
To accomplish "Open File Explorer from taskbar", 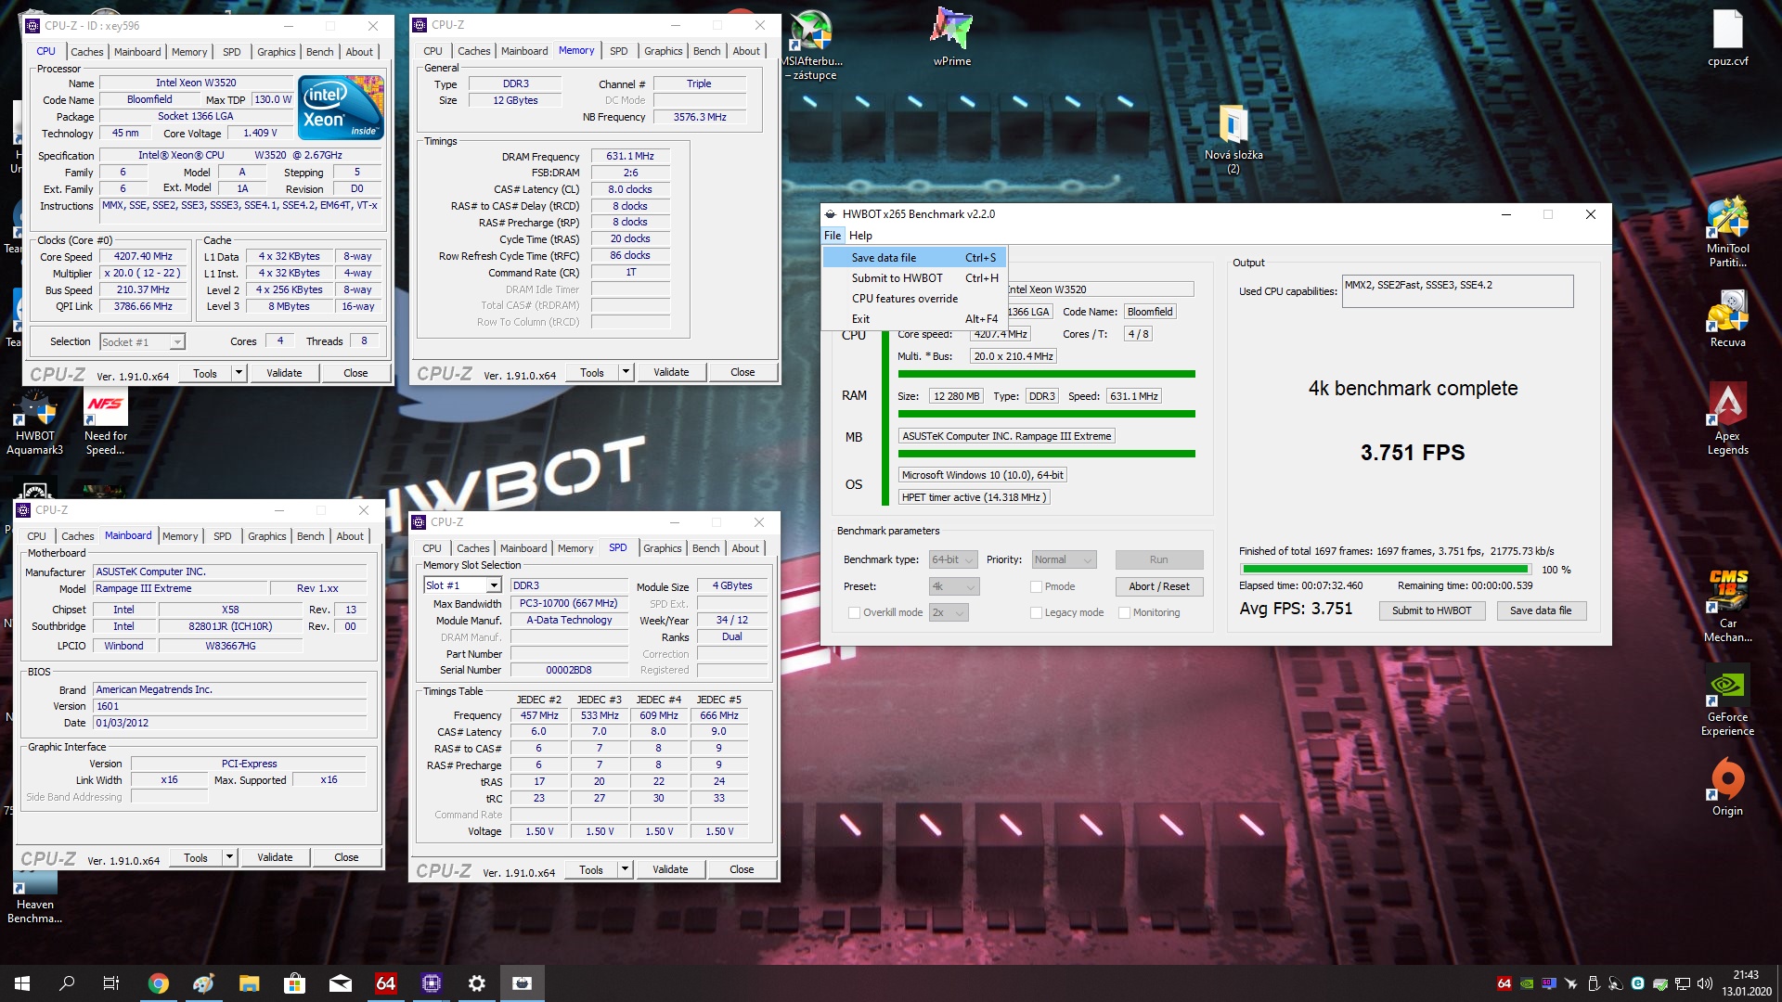I will pos(249,983).
